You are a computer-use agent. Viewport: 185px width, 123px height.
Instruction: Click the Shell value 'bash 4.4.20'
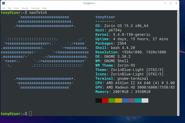(x=123, y=48)
